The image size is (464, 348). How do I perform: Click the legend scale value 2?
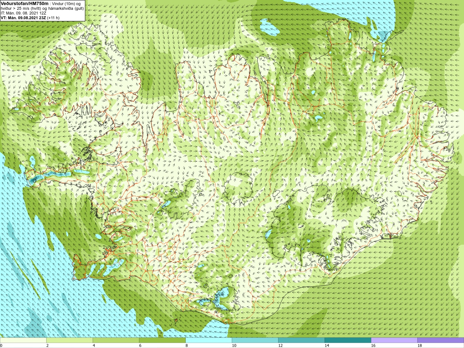[x=47, y=345]
